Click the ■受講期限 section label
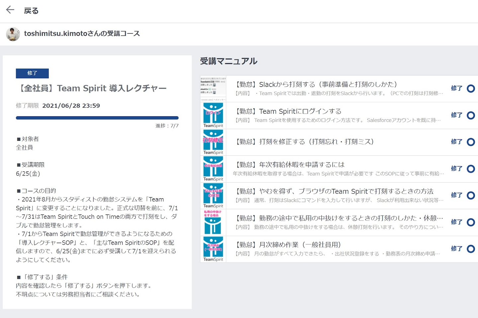The image size is (478, 318). click(30, 165)
